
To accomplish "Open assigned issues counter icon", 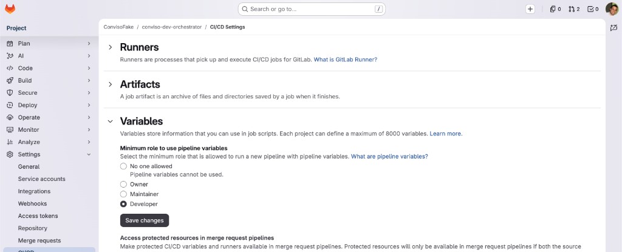I will [x=555, y=9].
